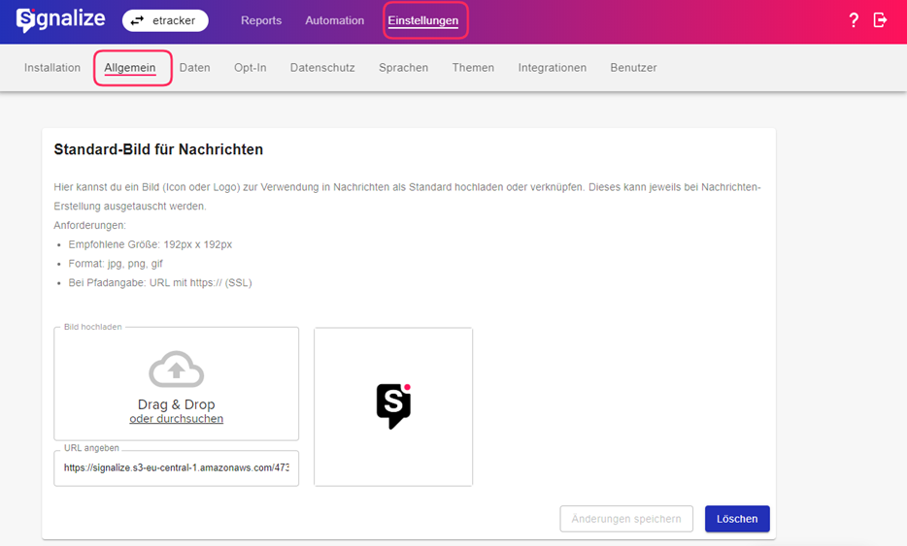
Task: Click the 'Bei Pfadangabe: URL mit https:// (SSL)' text
Action: tap(160, 282)
